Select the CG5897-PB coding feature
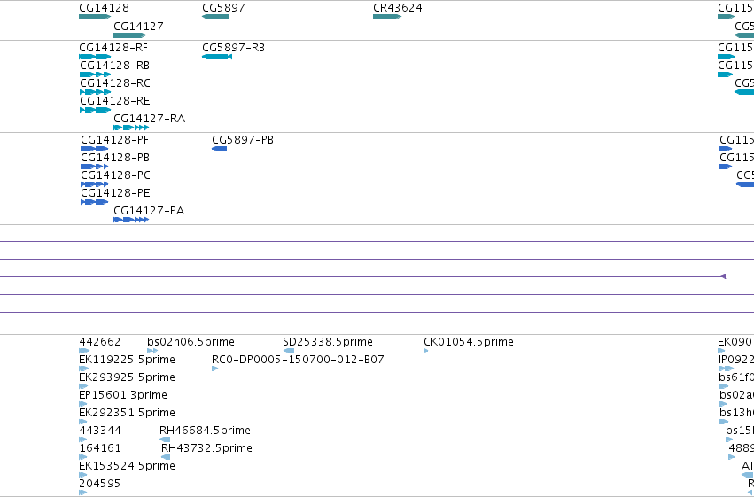 [x=219, y=149]
